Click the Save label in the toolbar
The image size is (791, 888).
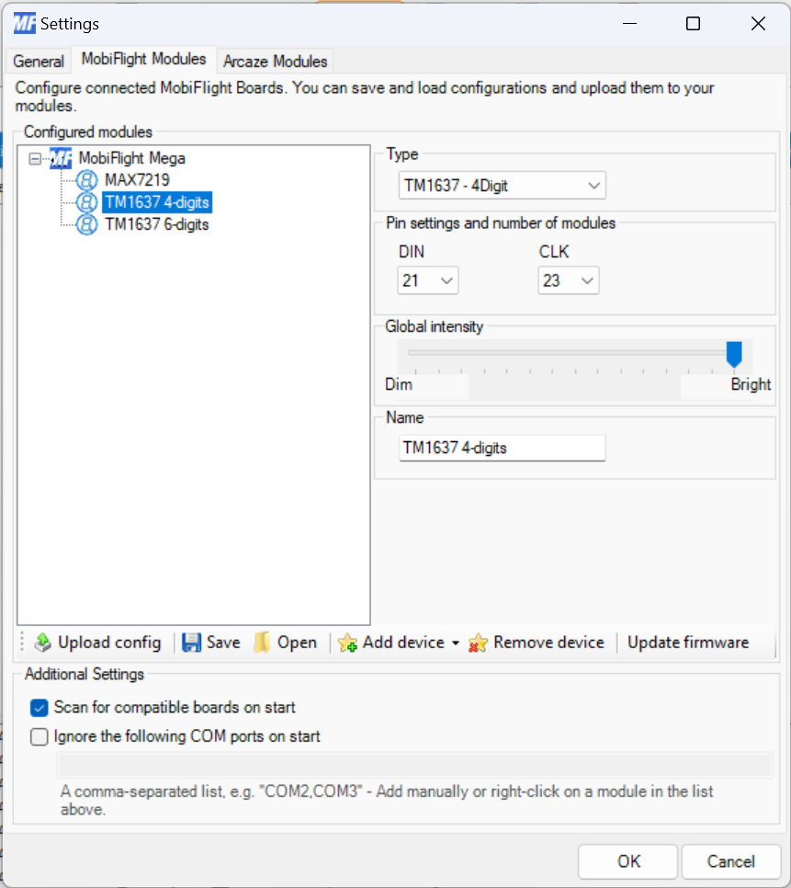[223, 643]
